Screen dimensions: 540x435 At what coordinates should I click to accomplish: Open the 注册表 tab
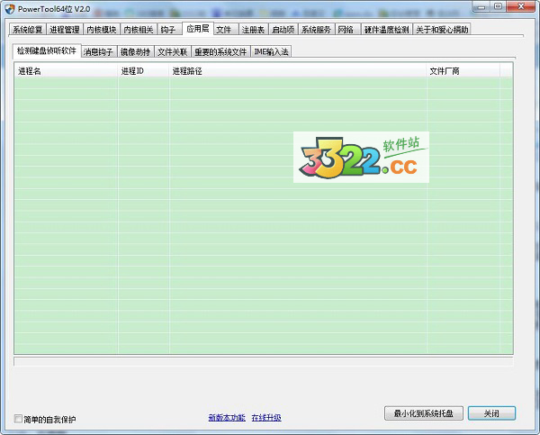tap(253, 30)
